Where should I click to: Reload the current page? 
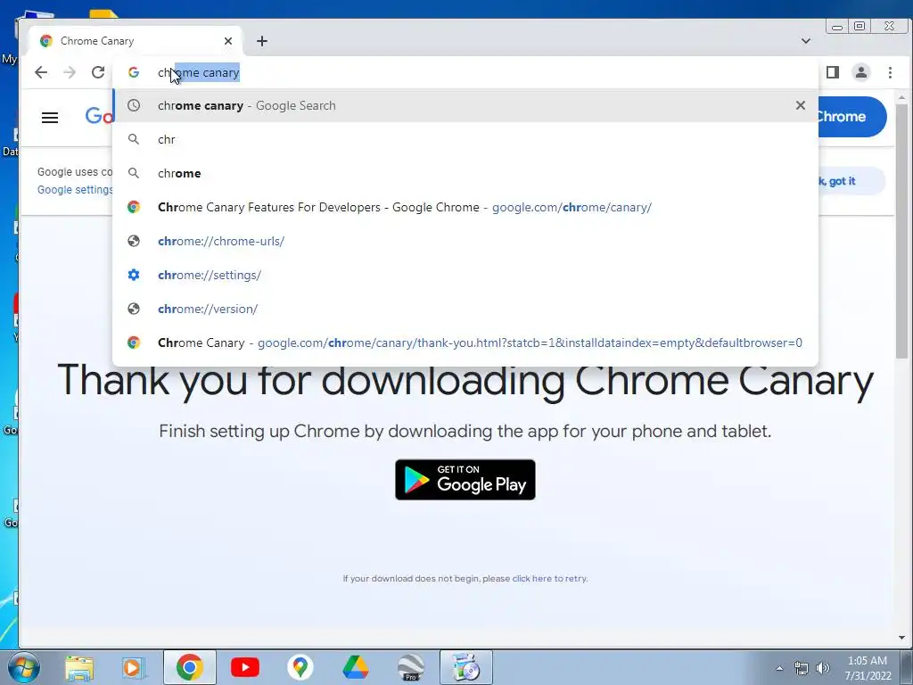click(x=98, y=72)
